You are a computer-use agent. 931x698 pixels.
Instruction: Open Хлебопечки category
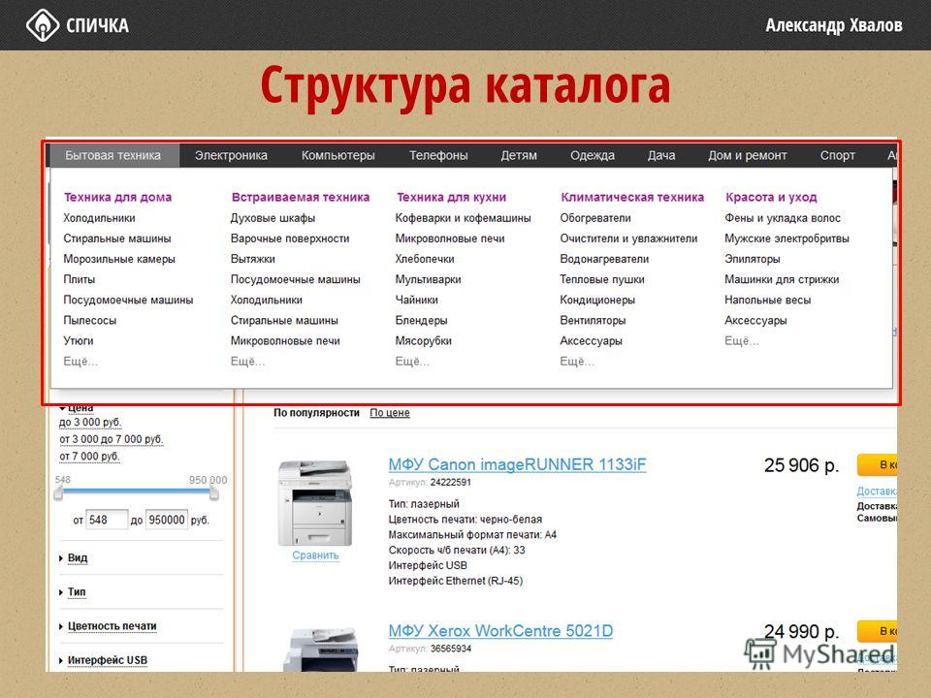(x=425, y=259)
